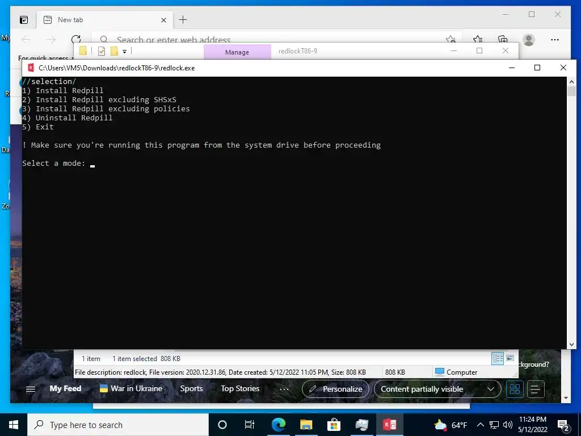Refresh the Edge page
This screenshot has width=581, height=436.
point(76,39)
